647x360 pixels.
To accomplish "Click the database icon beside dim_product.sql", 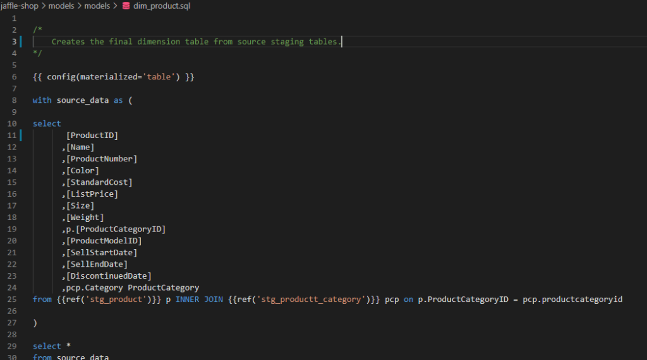I will (125, 6).
